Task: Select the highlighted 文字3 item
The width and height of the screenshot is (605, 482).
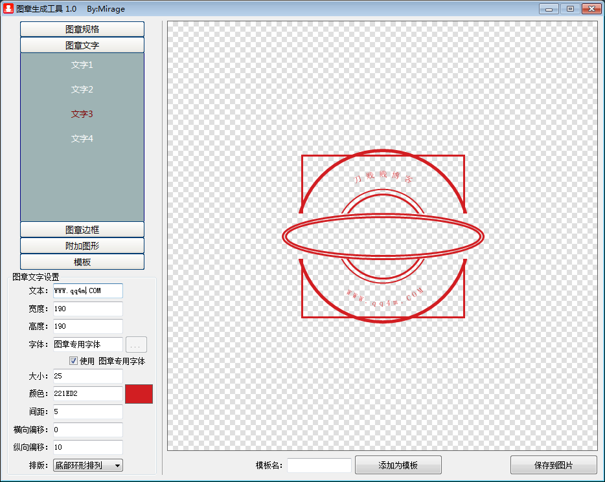Action: [x=82, y=114]
